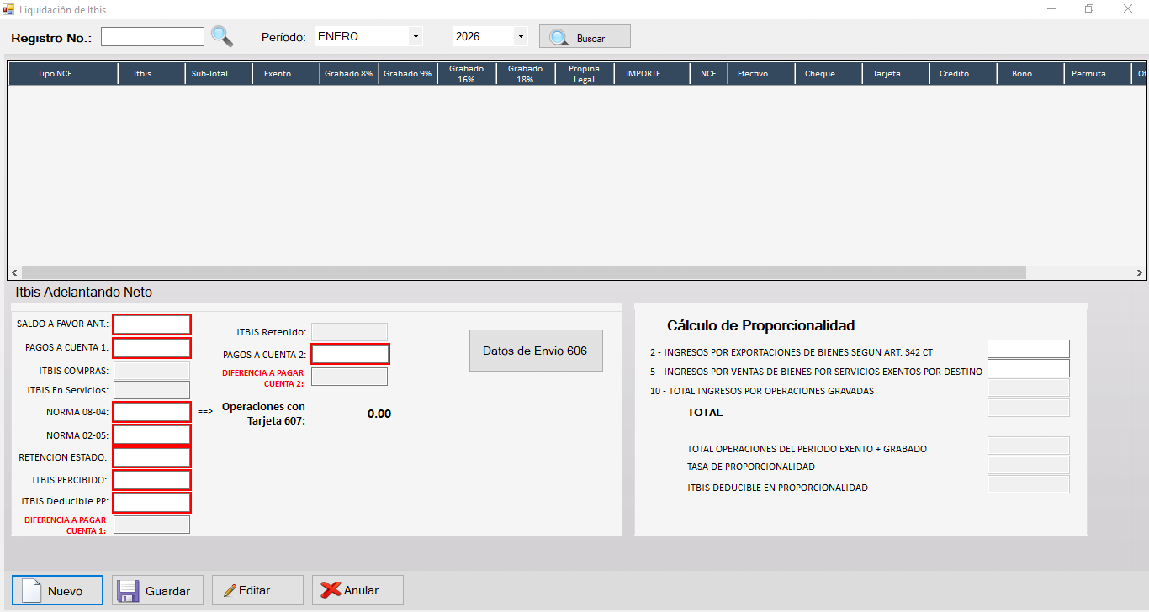Viewport: 1149px width, 612px height.
Task: Click the Tipo NCF column header
Action: click(63, 74)
